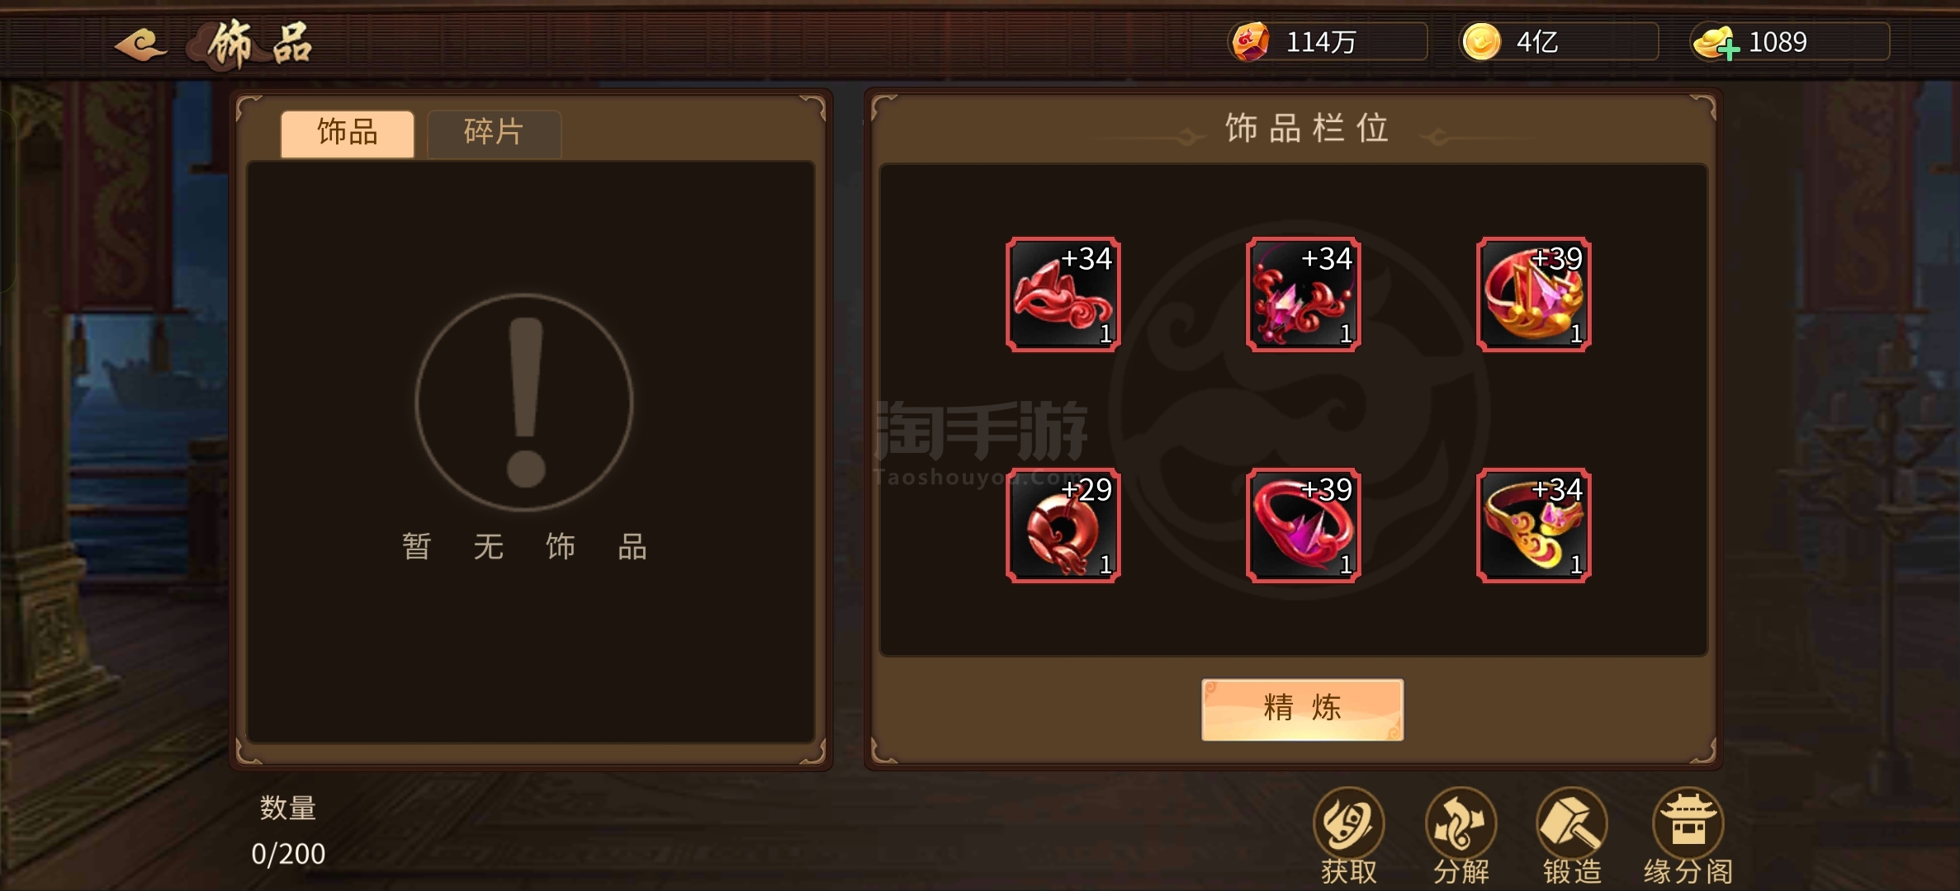Switch to the 饰品 tab
Image resolution: width=1960 pixels, height=891 pixels.
(x=347, y=133)
